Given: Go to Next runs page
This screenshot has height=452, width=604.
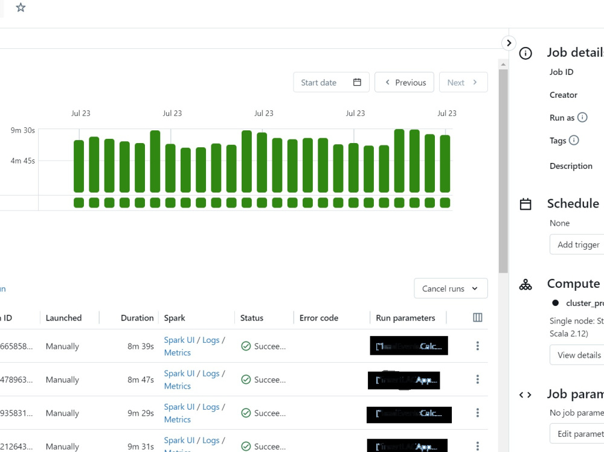Looking at the screenshot, I should pyautogui.click(x=463, y=82).
